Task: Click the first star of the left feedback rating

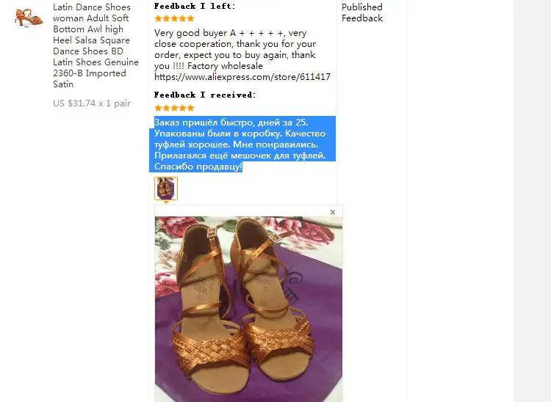Action: 158,18
